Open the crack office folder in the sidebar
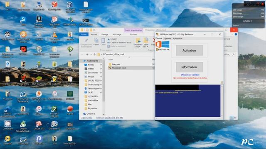266x149 pixels. [x=93, y=101]
